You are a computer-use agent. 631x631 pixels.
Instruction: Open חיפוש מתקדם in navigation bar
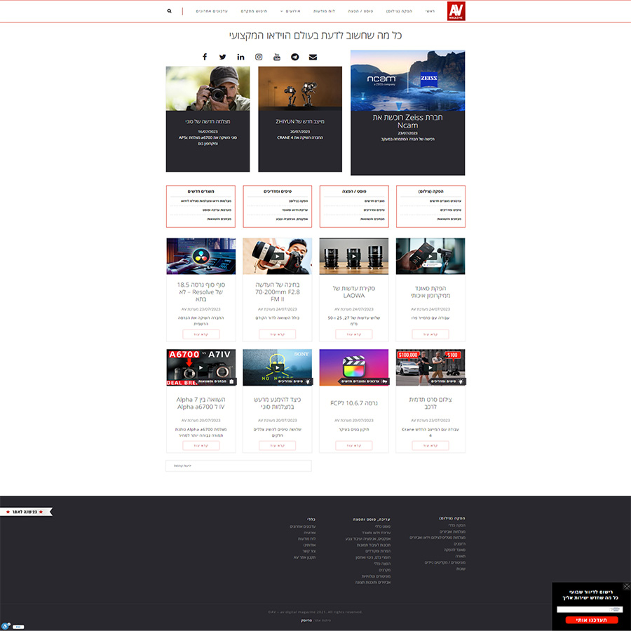click(255, 11)
